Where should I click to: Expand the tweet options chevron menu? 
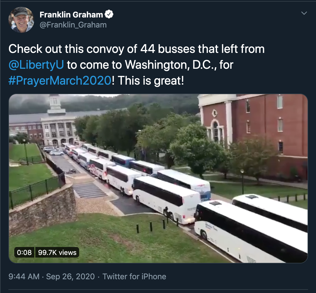(304, 13)
